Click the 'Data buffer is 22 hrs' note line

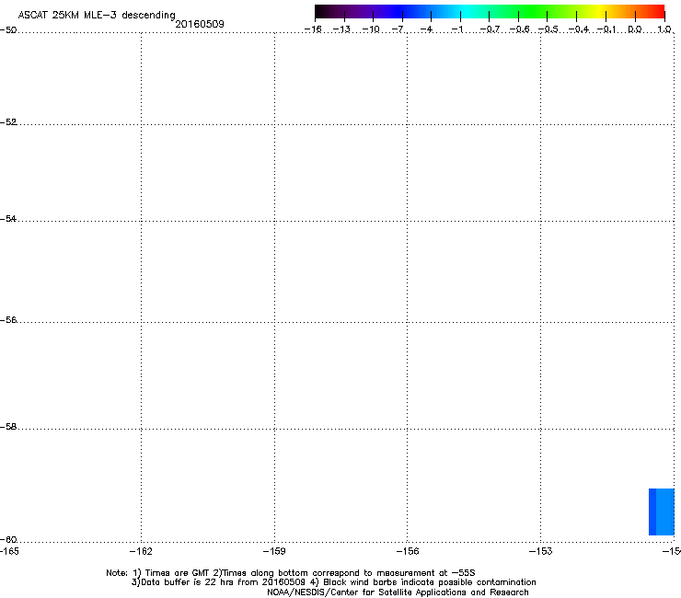[x=333, y=582]
